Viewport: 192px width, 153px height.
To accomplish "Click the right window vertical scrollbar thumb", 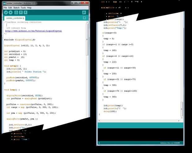I will [182, 109].
